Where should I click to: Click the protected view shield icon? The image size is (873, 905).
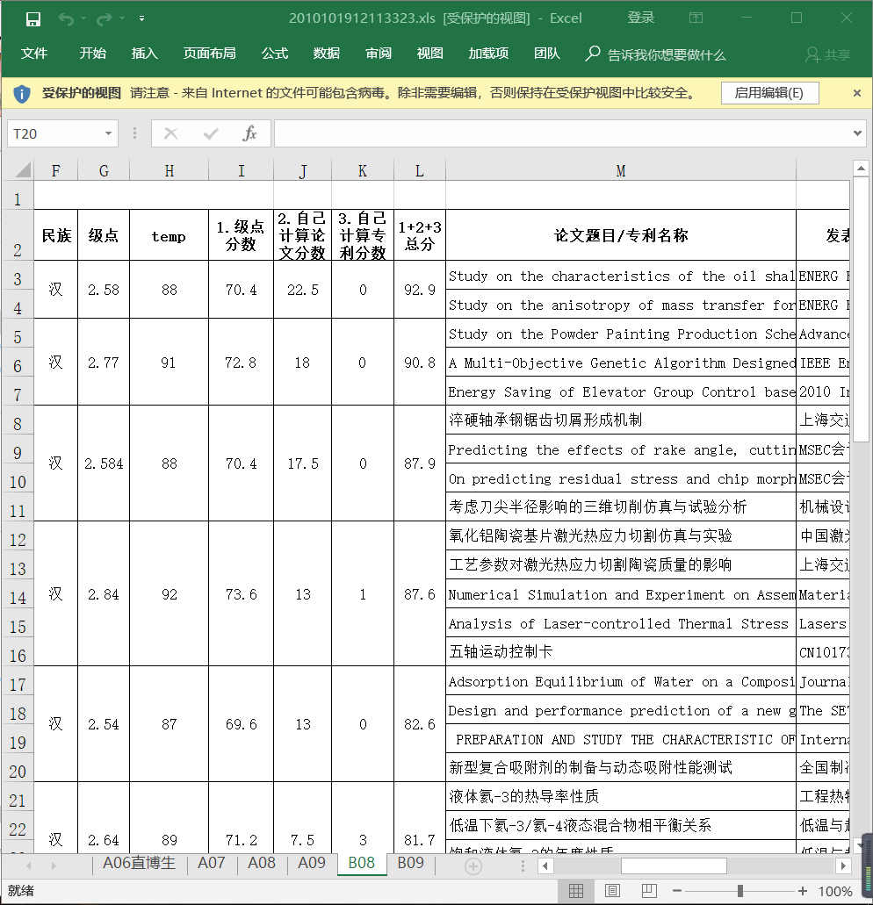[x=21, y=94]
